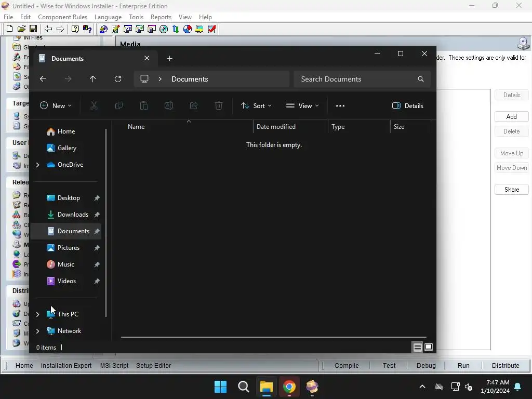
Task: Click the Search Documents field
Action: tap(362, 79)
